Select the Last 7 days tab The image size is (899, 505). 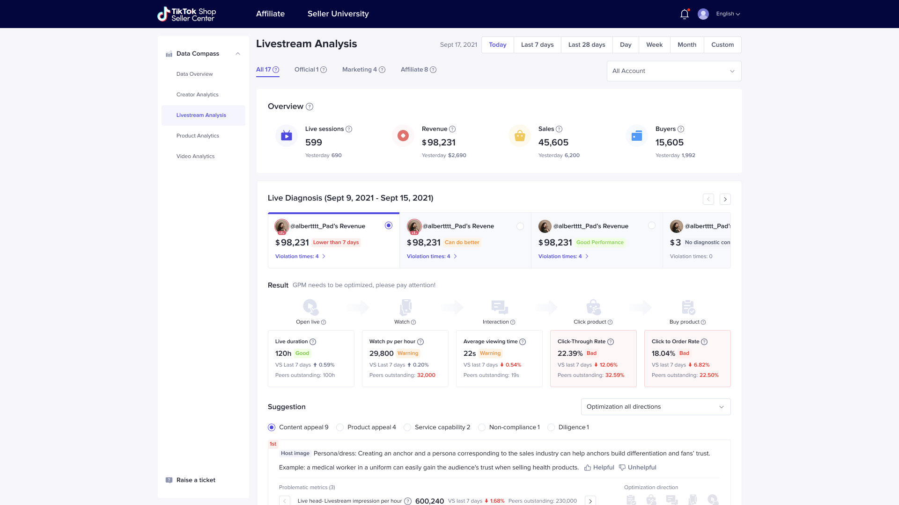coord(537,45)
